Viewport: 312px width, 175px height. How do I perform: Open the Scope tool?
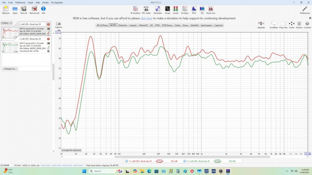click(167, 10)
